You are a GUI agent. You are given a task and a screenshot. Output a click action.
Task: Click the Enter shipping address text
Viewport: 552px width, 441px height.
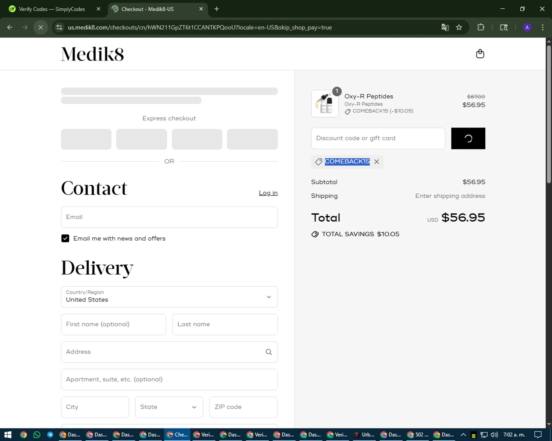450,196
